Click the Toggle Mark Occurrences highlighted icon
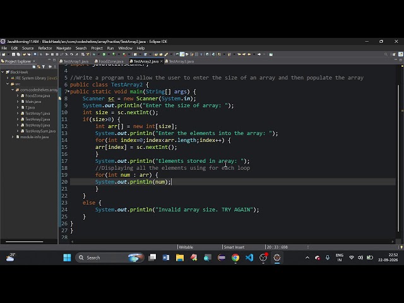 (182, 54)
